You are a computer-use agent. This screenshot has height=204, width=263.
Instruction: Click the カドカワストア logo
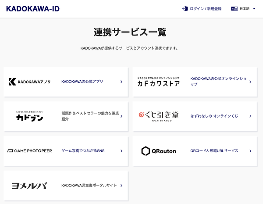(159, 82)
